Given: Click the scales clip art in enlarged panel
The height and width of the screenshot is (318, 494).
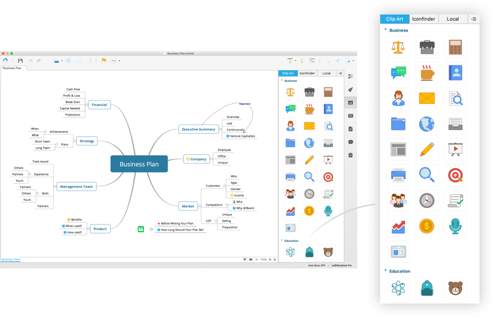Looking at the screenshot, I should point(399,46).
